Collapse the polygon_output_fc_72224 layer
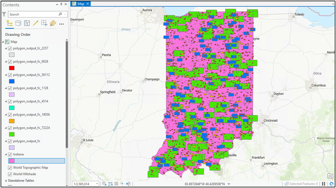336x188 pixels. 6,128
